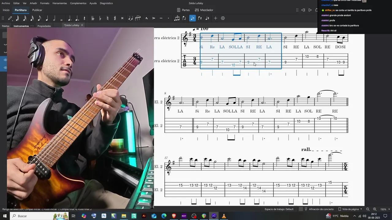Screen dimensions: 392x220
Task: Select Voice 1
Action: point(192,18)
